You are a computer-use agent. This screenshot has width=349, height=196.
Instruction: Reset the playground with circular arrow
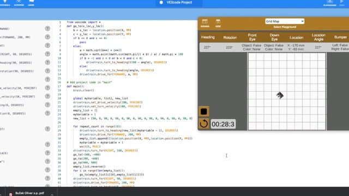(x=203, y=124)
